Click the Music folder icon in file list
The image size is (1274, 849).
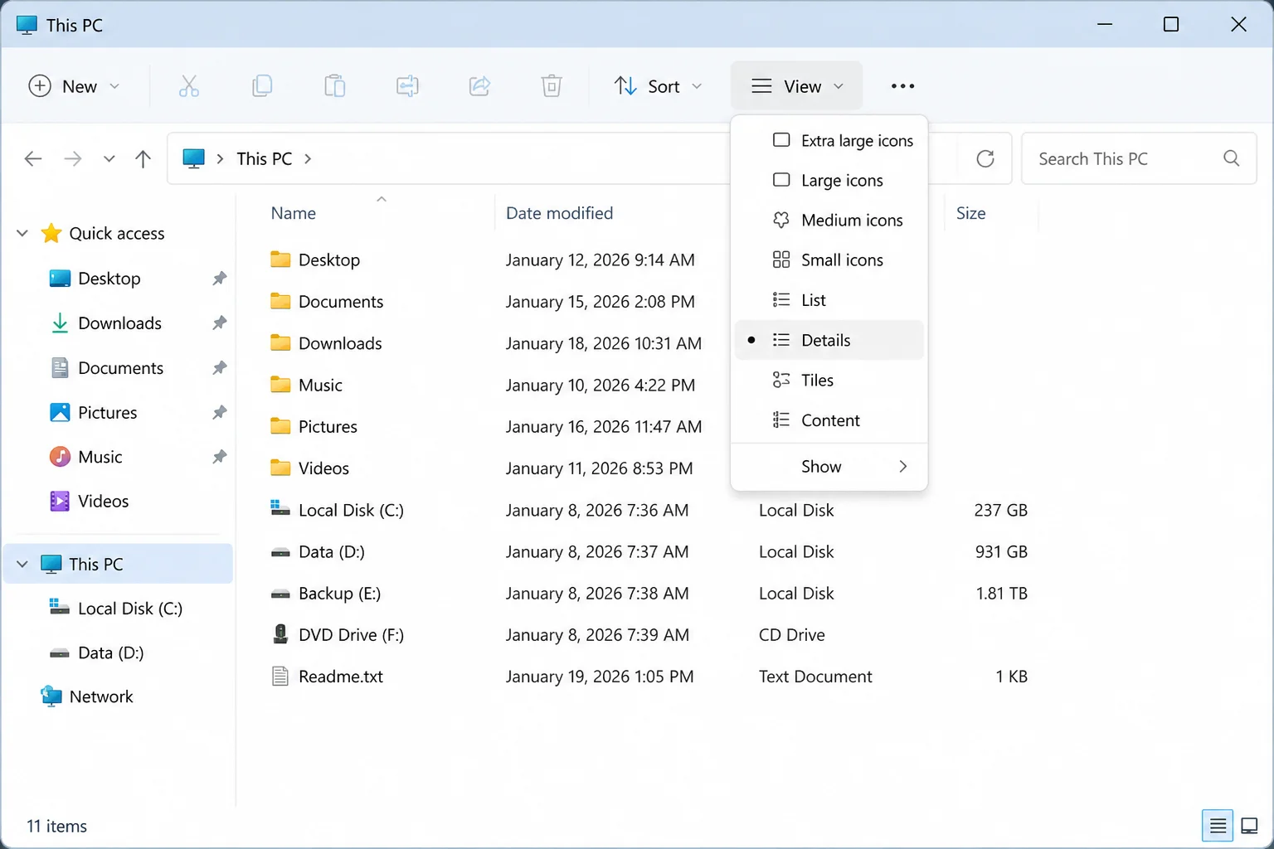point(280,385)
